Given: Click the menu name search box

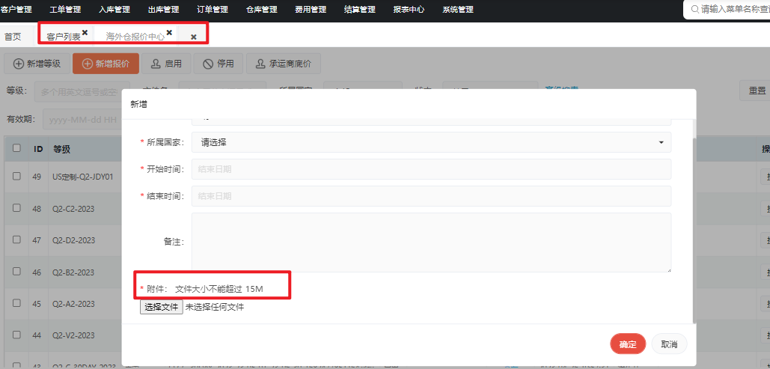Looking at the screenshot, I should tap(727, 9).
